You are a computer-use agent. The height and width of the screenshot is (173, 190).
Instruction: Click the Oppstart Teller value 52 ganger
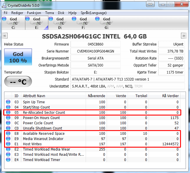pyautogui.click(x=171, y=65)
